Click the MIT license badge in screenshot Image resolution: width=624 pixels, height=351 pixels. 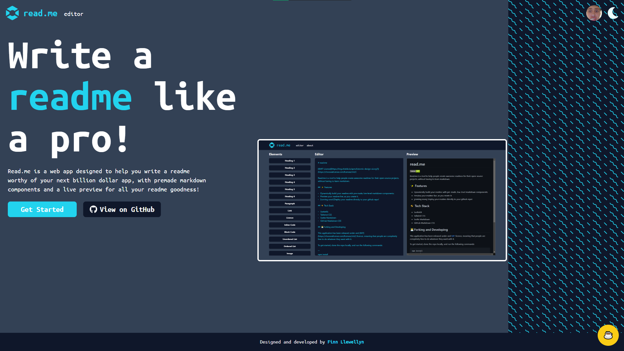tap(415, 171)
